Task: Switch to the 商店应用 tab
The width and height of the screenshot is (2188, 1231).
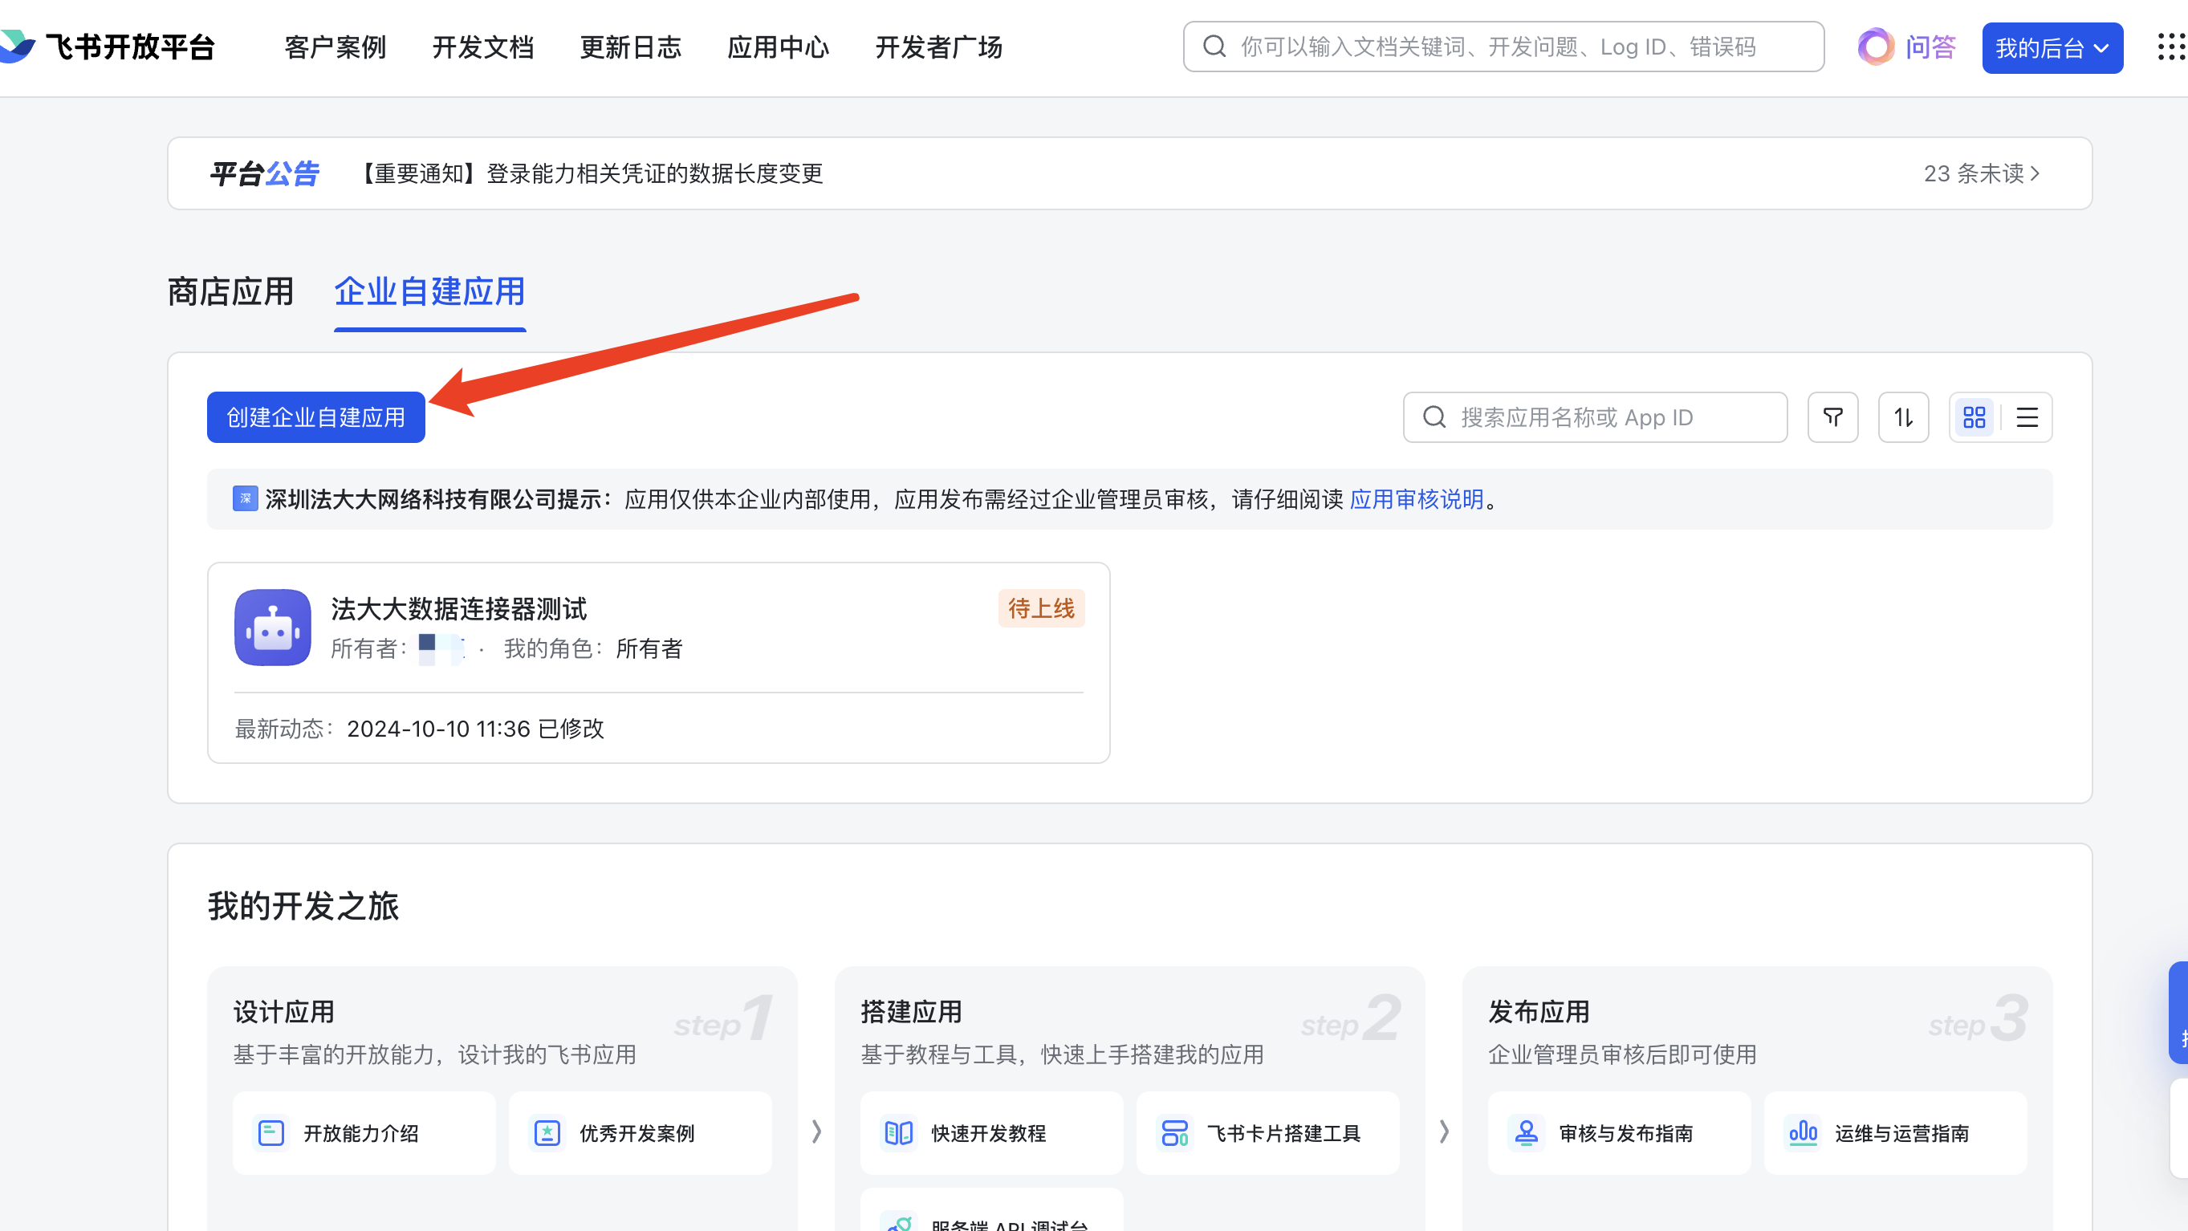Action: pos(230,292)
